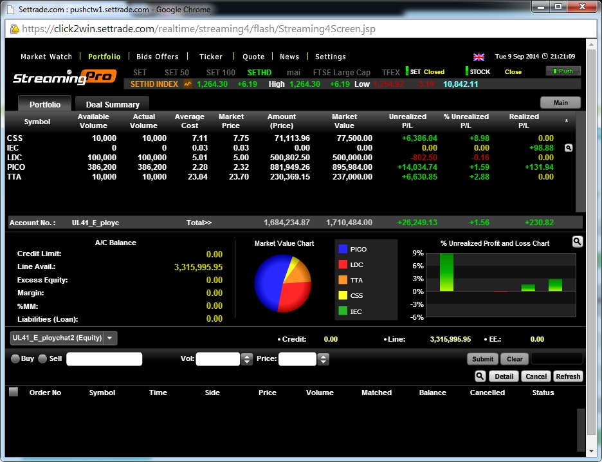Click the Symbol column header in portfolio table
The height and width of the screenshot is (462, 602).
37,122
